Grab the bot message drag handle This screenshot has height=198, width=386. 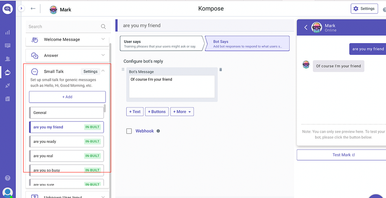pos(123,70)
